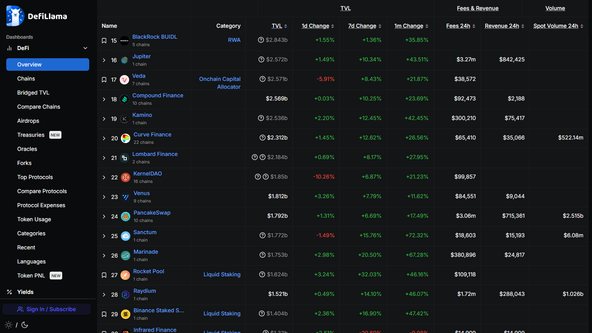Click the Marinade logo
Viewport: 592px width, 333px height.
point(126,256)
